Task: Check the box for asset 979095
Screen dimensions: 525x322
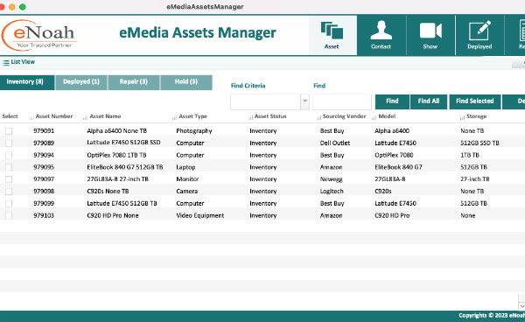Action: click(9, 167)
